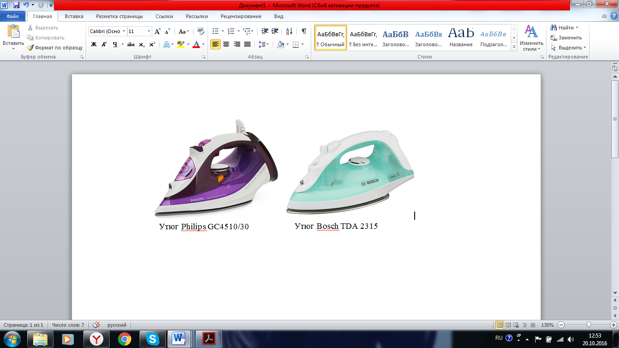Apply the Без интервала style

click(363, 37)
